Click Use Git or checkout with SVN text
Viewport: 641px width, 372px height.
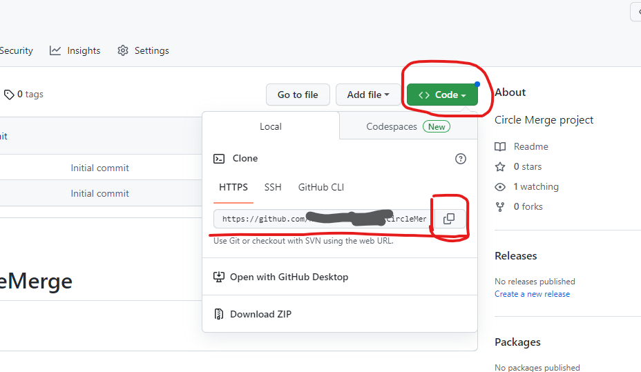click(303, 241)
